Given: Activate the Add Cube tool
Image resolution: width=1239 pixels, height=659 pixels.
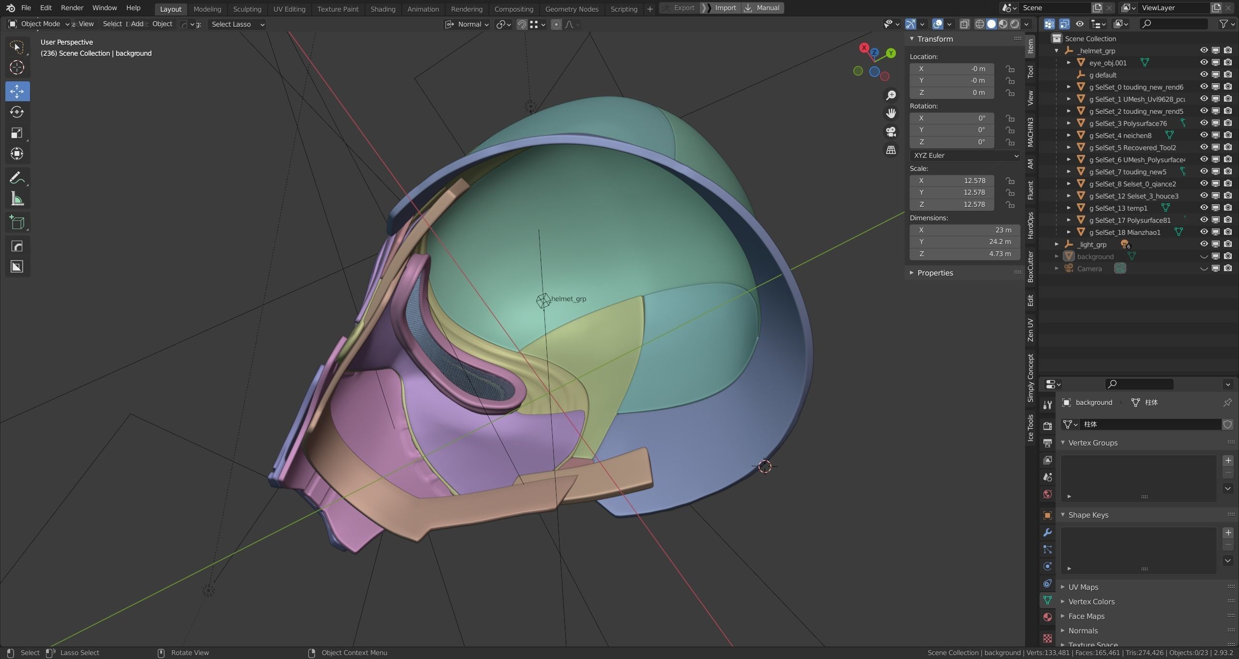Looking at the screenshot, I should [x=17, y=223].
